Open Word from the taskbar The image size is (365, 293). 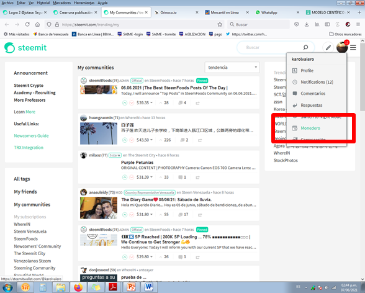tap(149, 287)
